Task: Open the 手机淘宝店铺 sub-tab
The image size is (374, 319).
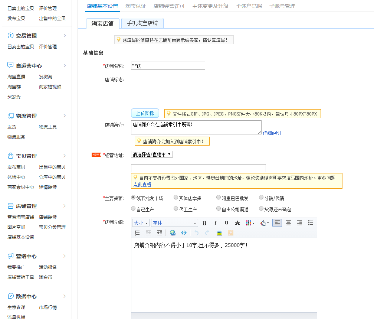Action: click(142, 23)
